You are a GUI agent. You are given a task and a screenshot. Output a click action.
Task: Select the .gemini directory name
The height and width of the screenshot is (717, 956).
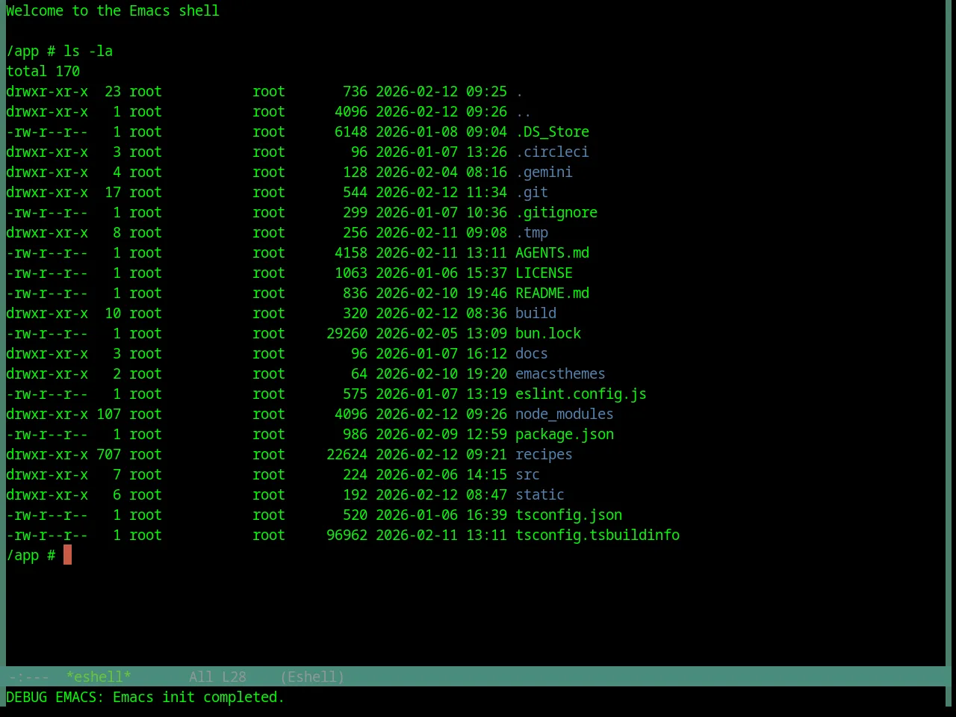pyautogui.click(x=544, y=172)
